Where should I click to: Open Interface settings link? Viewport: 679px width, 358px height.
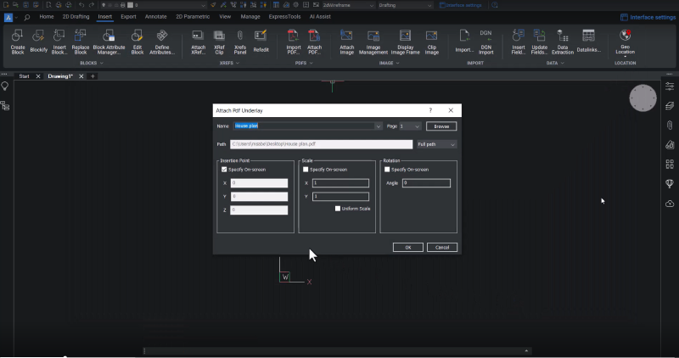[x=648, y=17]
